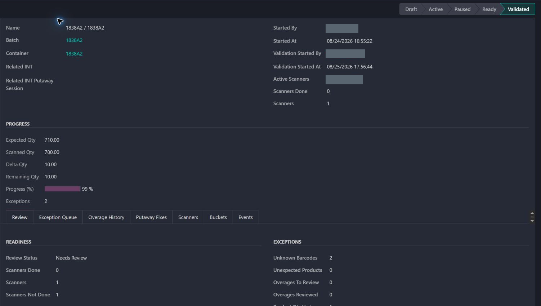This screenshot has width=541, height=306.
Task: Open the Container link 1838A2
Action: click(74, 54)
